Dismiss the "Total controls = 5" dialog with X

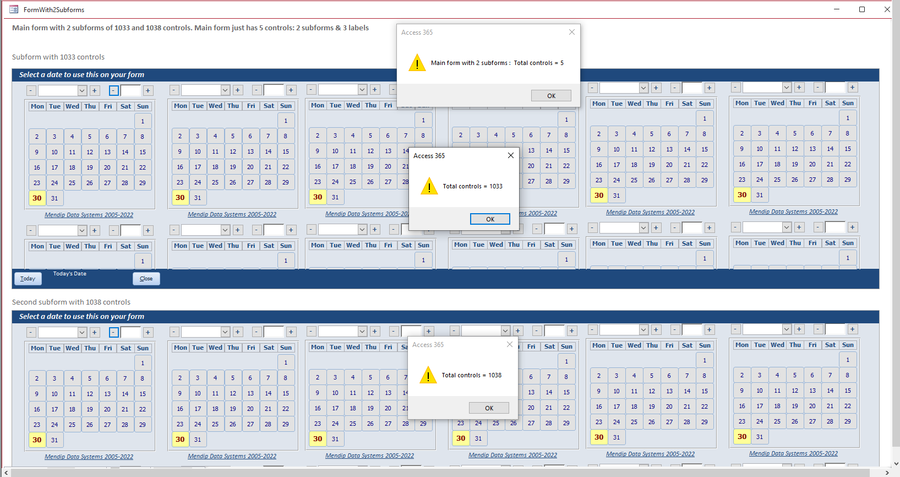(x=572, y=32)
